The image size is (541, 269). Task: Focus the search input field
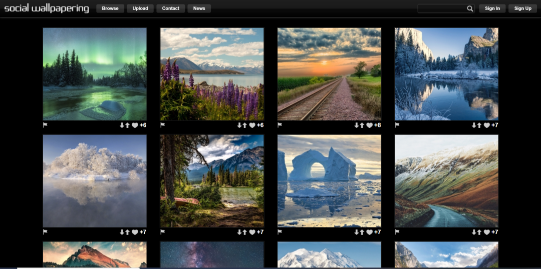click(442, 8)
